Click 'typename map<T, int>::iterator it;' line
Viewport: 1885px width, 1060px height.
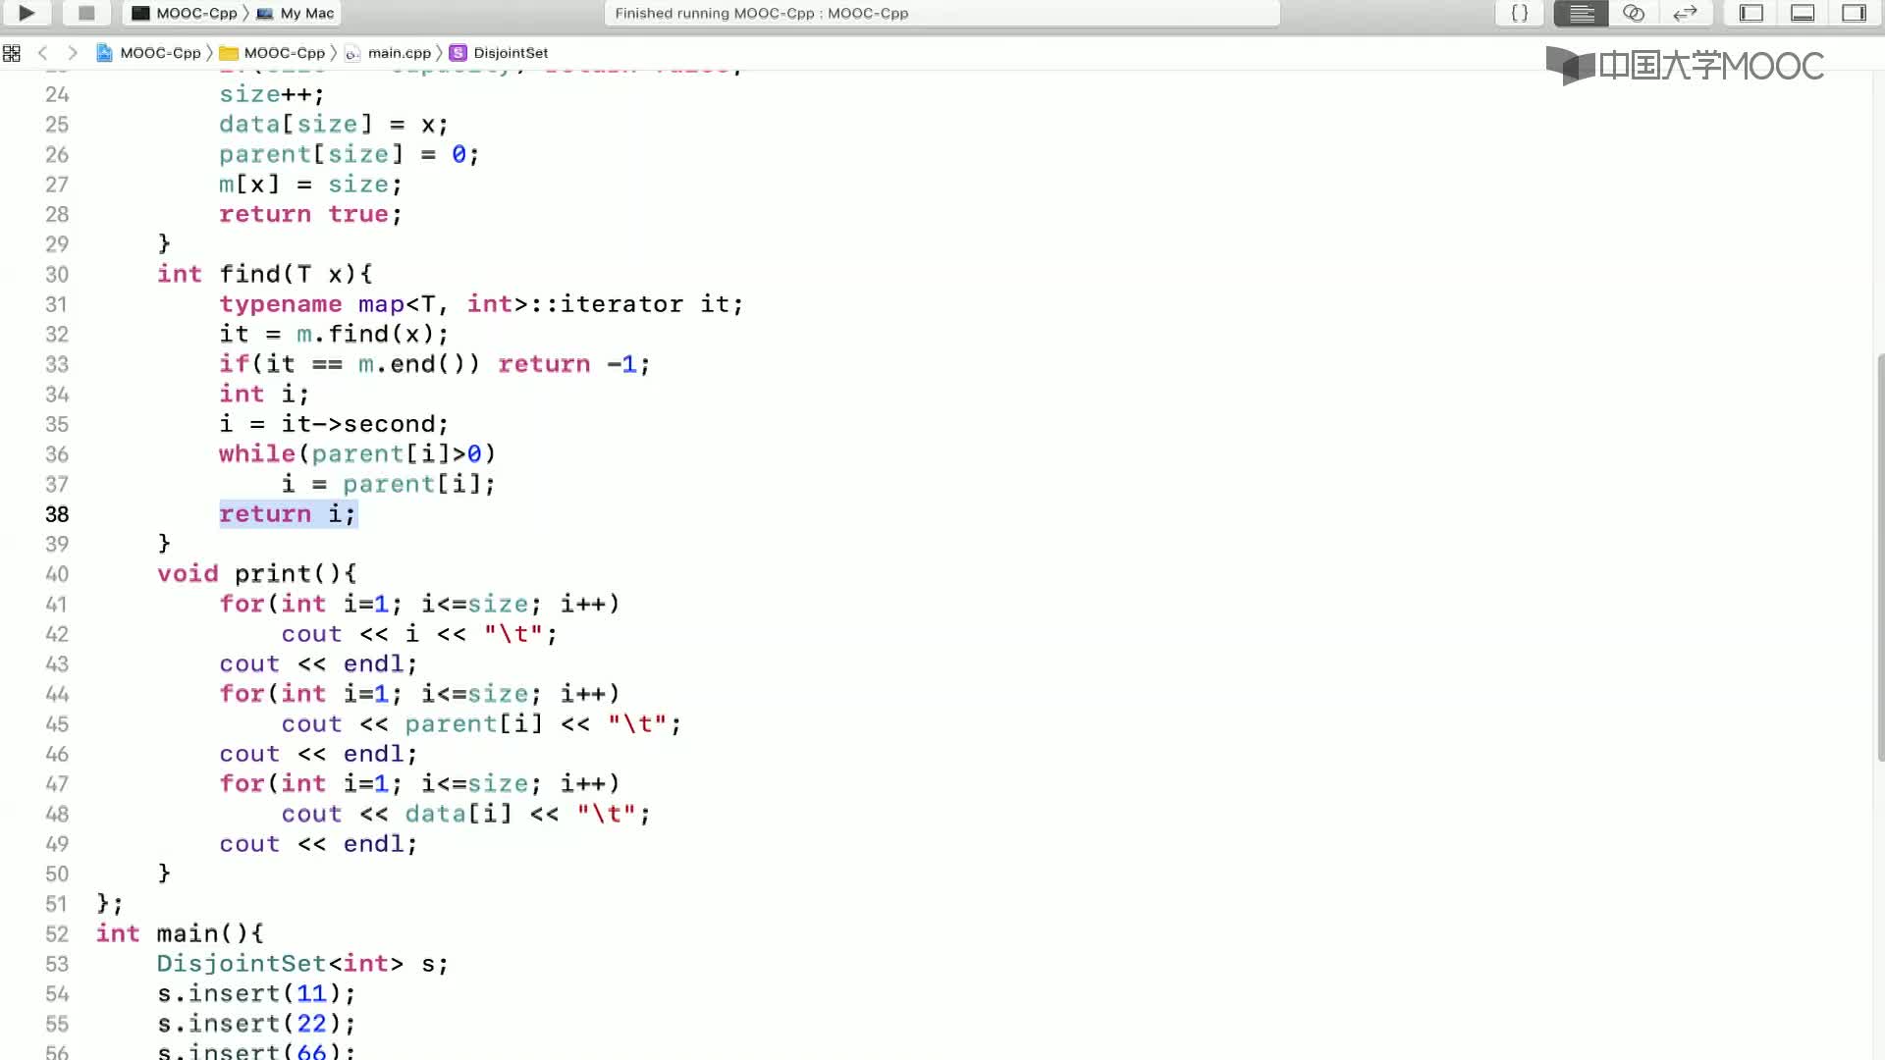pyautogui.click(x=481, y=304)
